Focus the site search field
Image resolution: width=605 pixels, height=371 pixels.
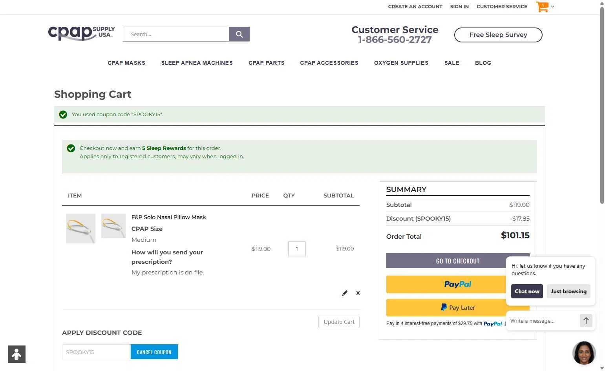[x=176, y=34]
